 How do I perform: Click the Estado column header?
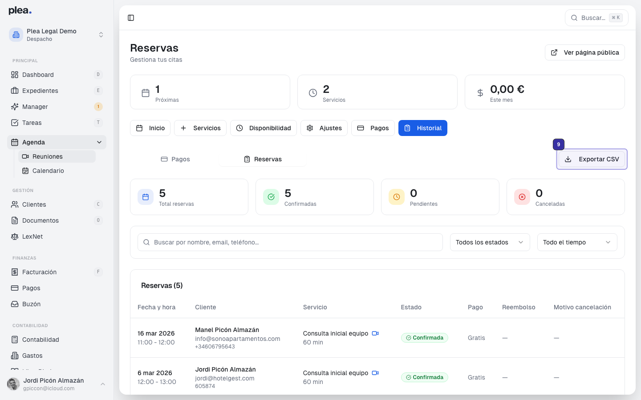(x=411, y=307)
